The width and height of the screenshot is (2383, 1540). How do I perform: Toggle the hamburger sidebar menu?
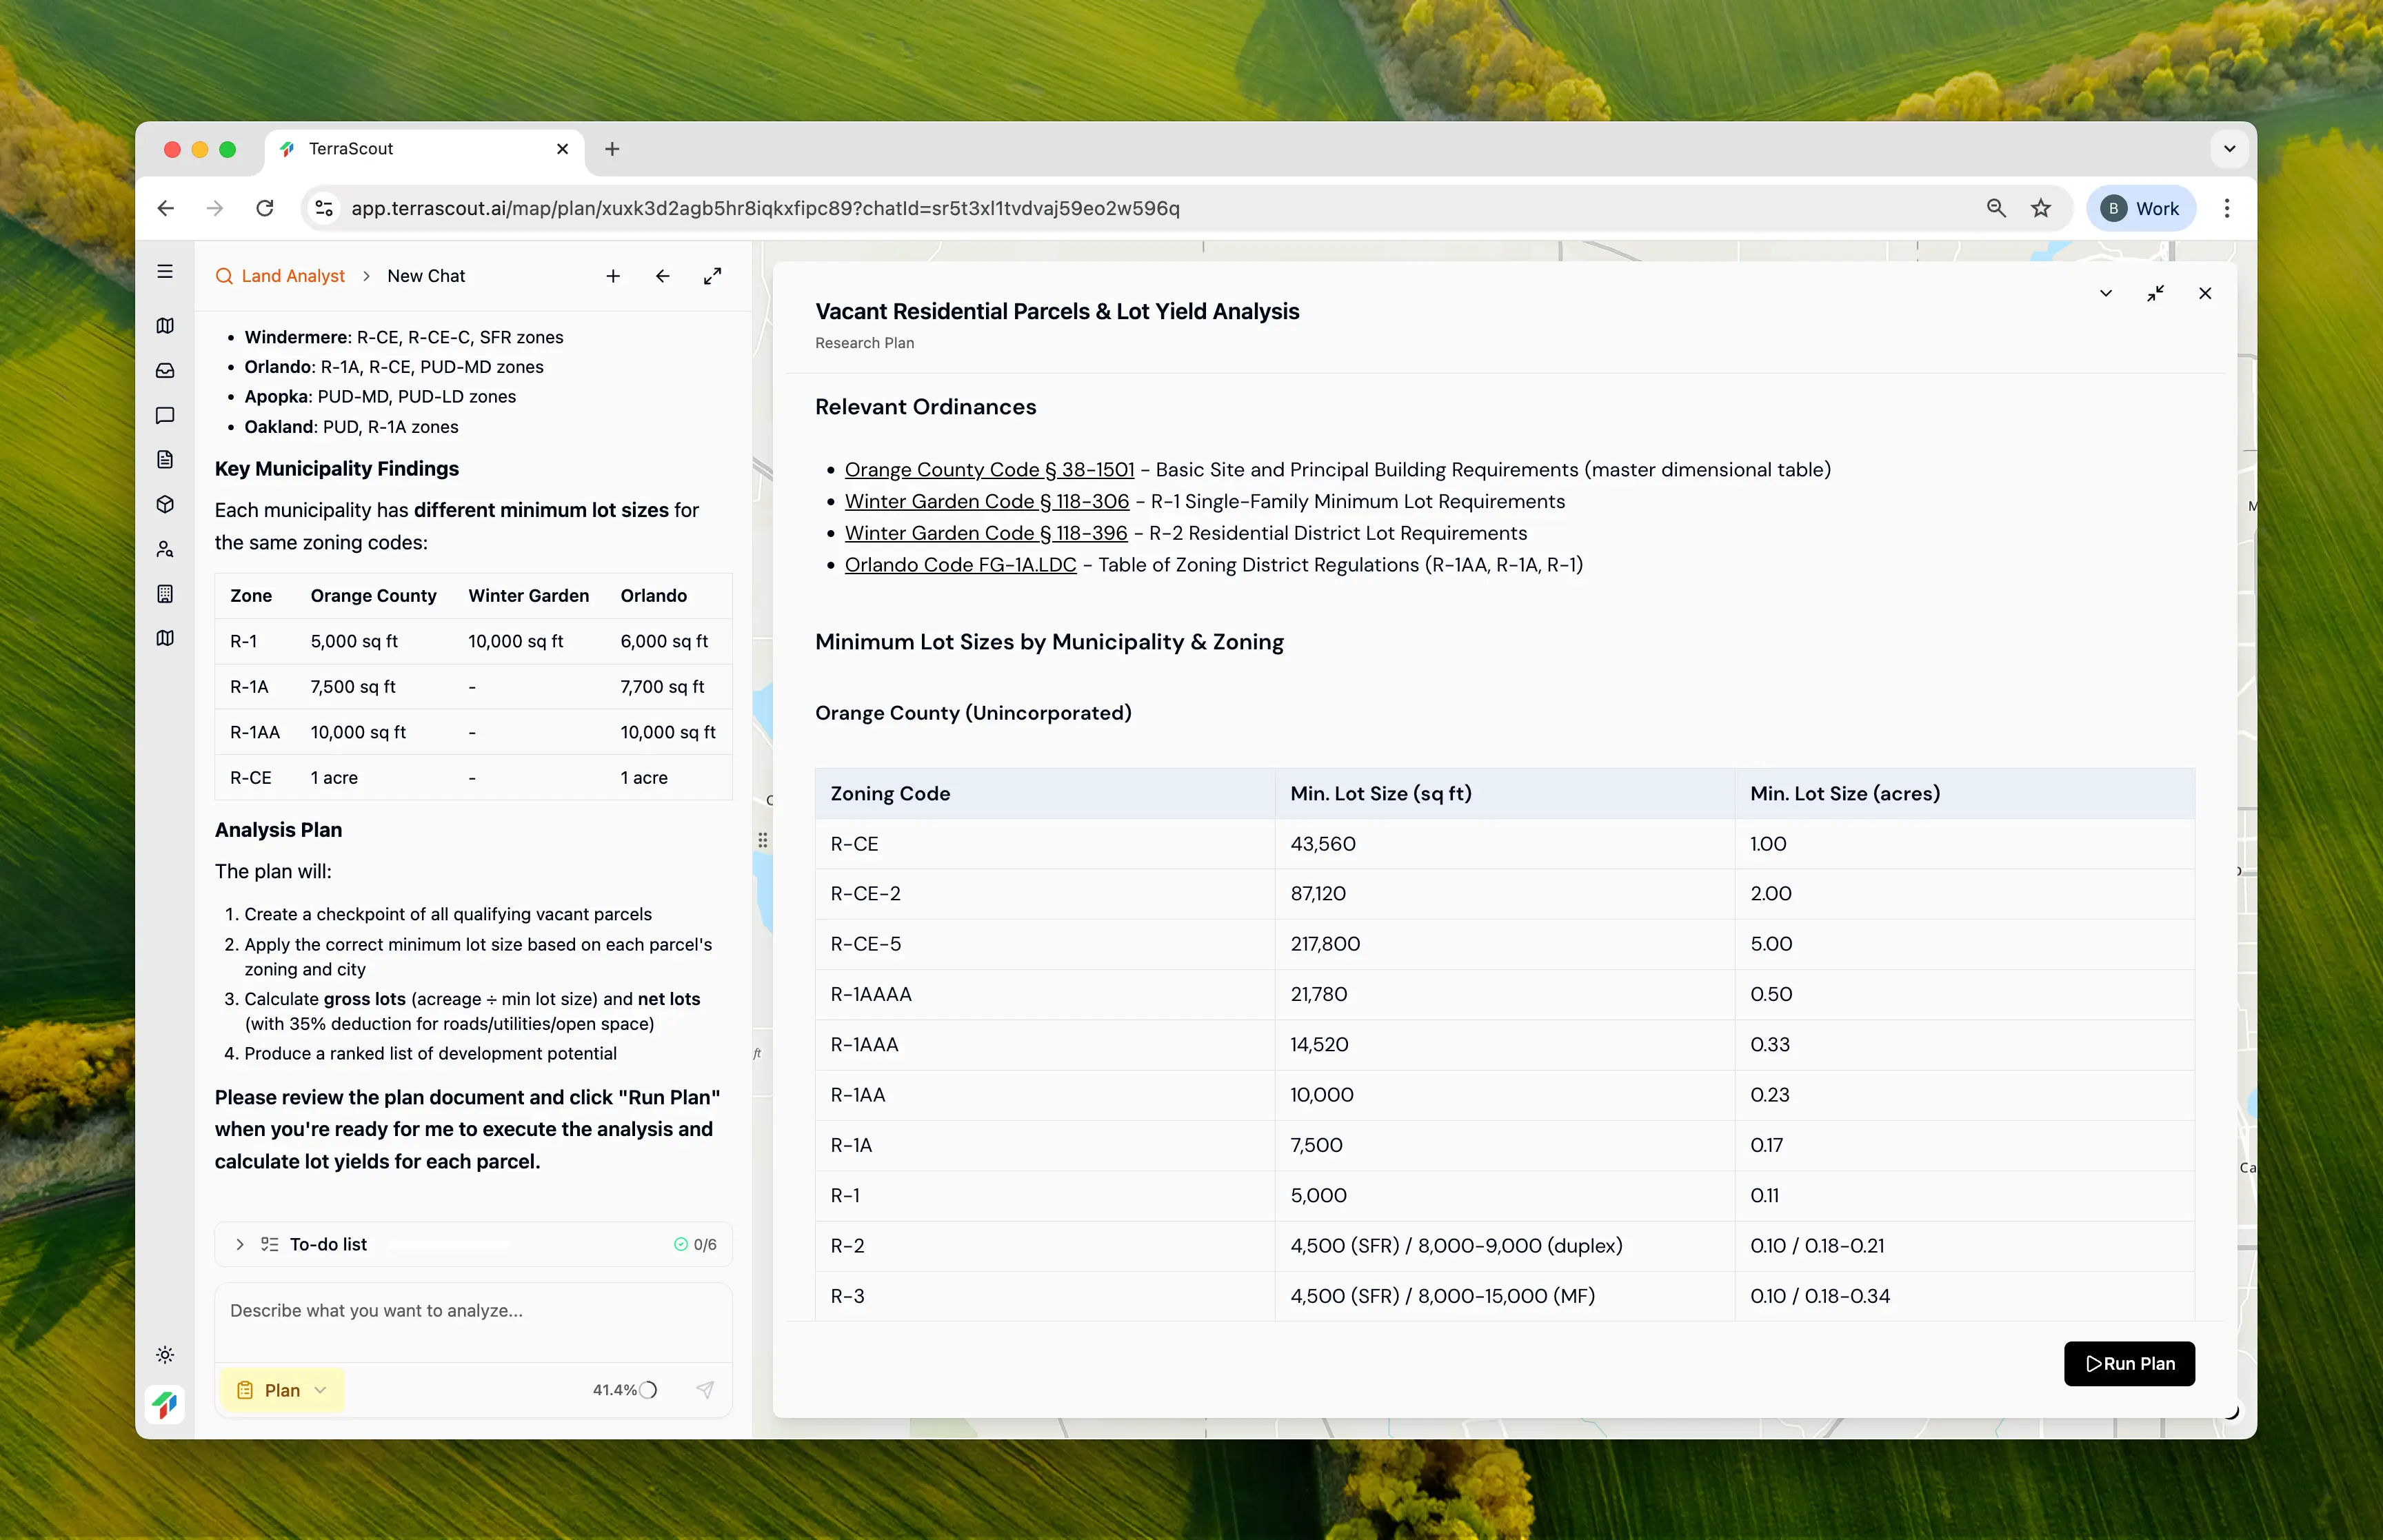tap(165, 272)
